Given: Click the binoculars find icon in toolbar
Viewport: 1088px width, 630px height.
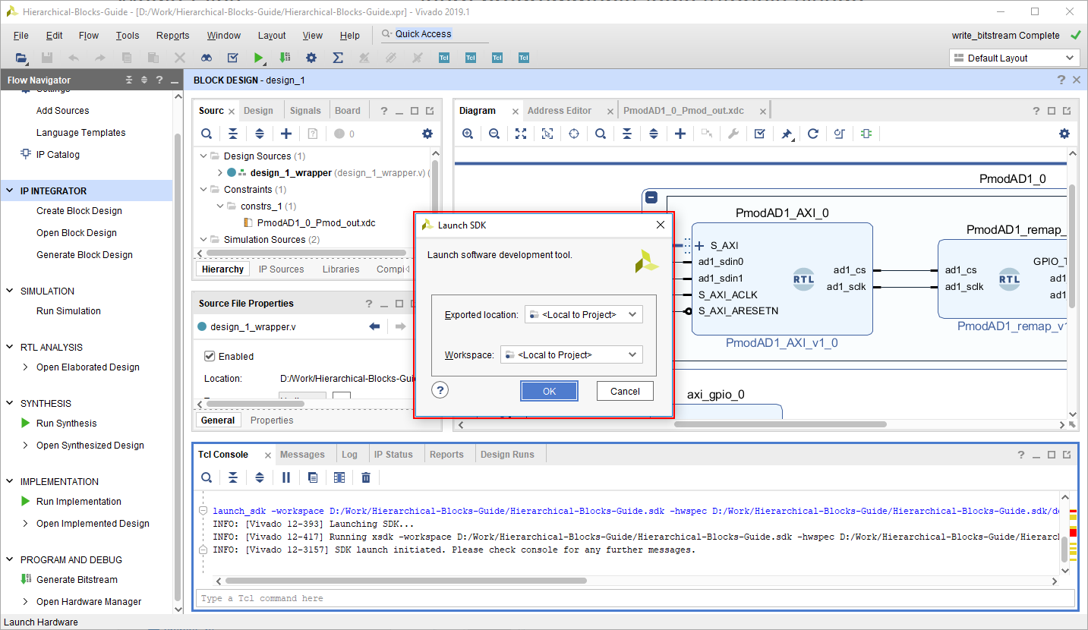Looking at the screenshot, I should [207, 58].
